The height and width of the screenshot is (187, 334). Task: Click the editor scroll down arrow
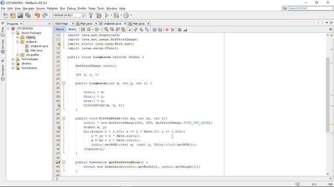328,174
